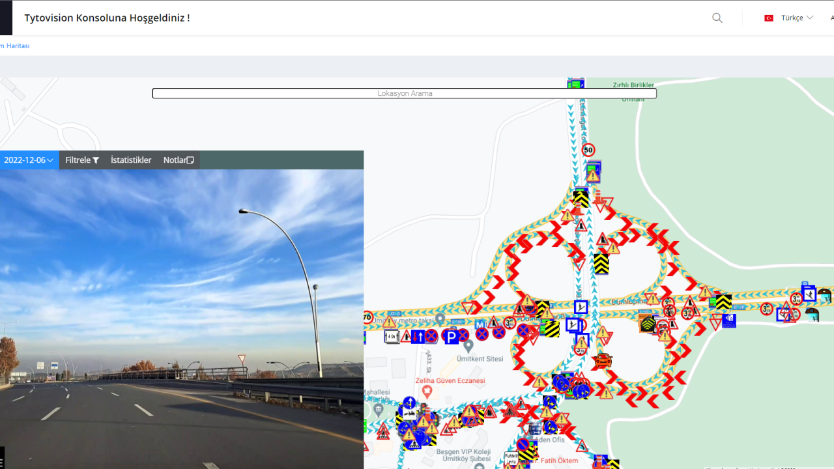This screenshot has width=834, height=469.
Task: Open search via the magnifier icon
Action: click(x=717, y=18)
